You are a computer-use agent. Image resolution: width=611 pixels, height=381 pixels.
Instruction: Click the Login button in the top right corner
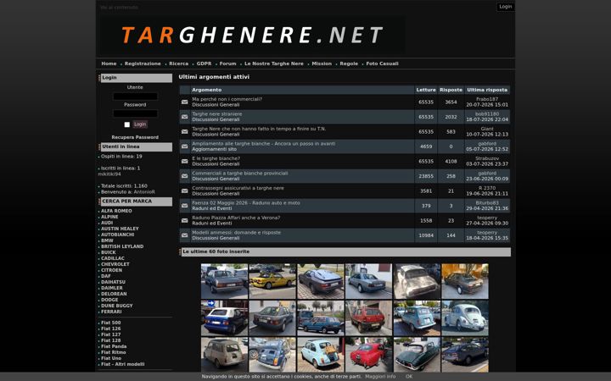pos(506,7)
